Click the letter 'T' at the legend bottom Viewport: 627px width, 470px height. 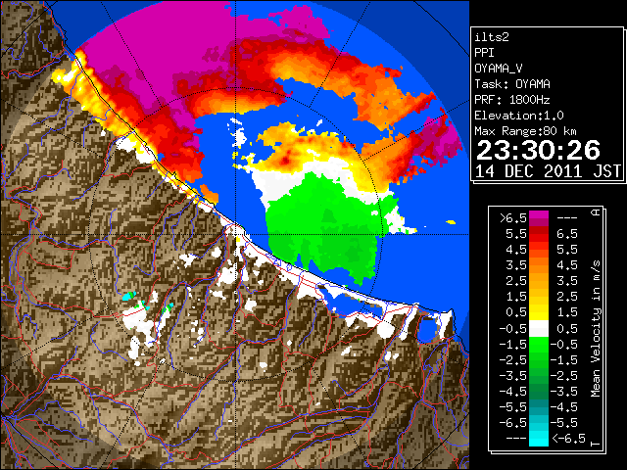pos(596,444)
